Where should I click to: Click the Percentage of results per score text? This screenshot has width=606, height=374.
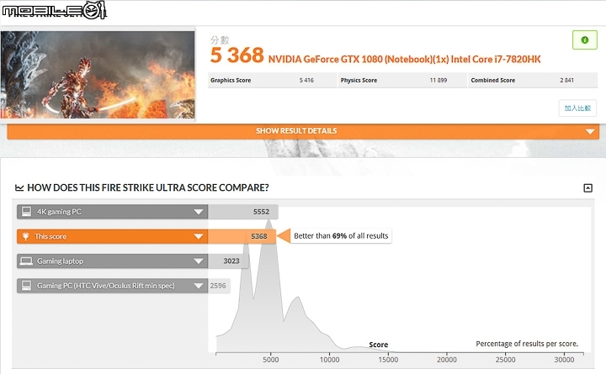(x=527, y=344)
